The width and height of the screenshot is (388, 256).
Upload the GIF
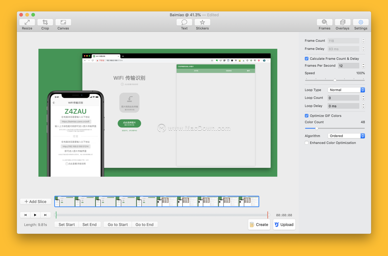pyautogui.click(x=284, y=225)
